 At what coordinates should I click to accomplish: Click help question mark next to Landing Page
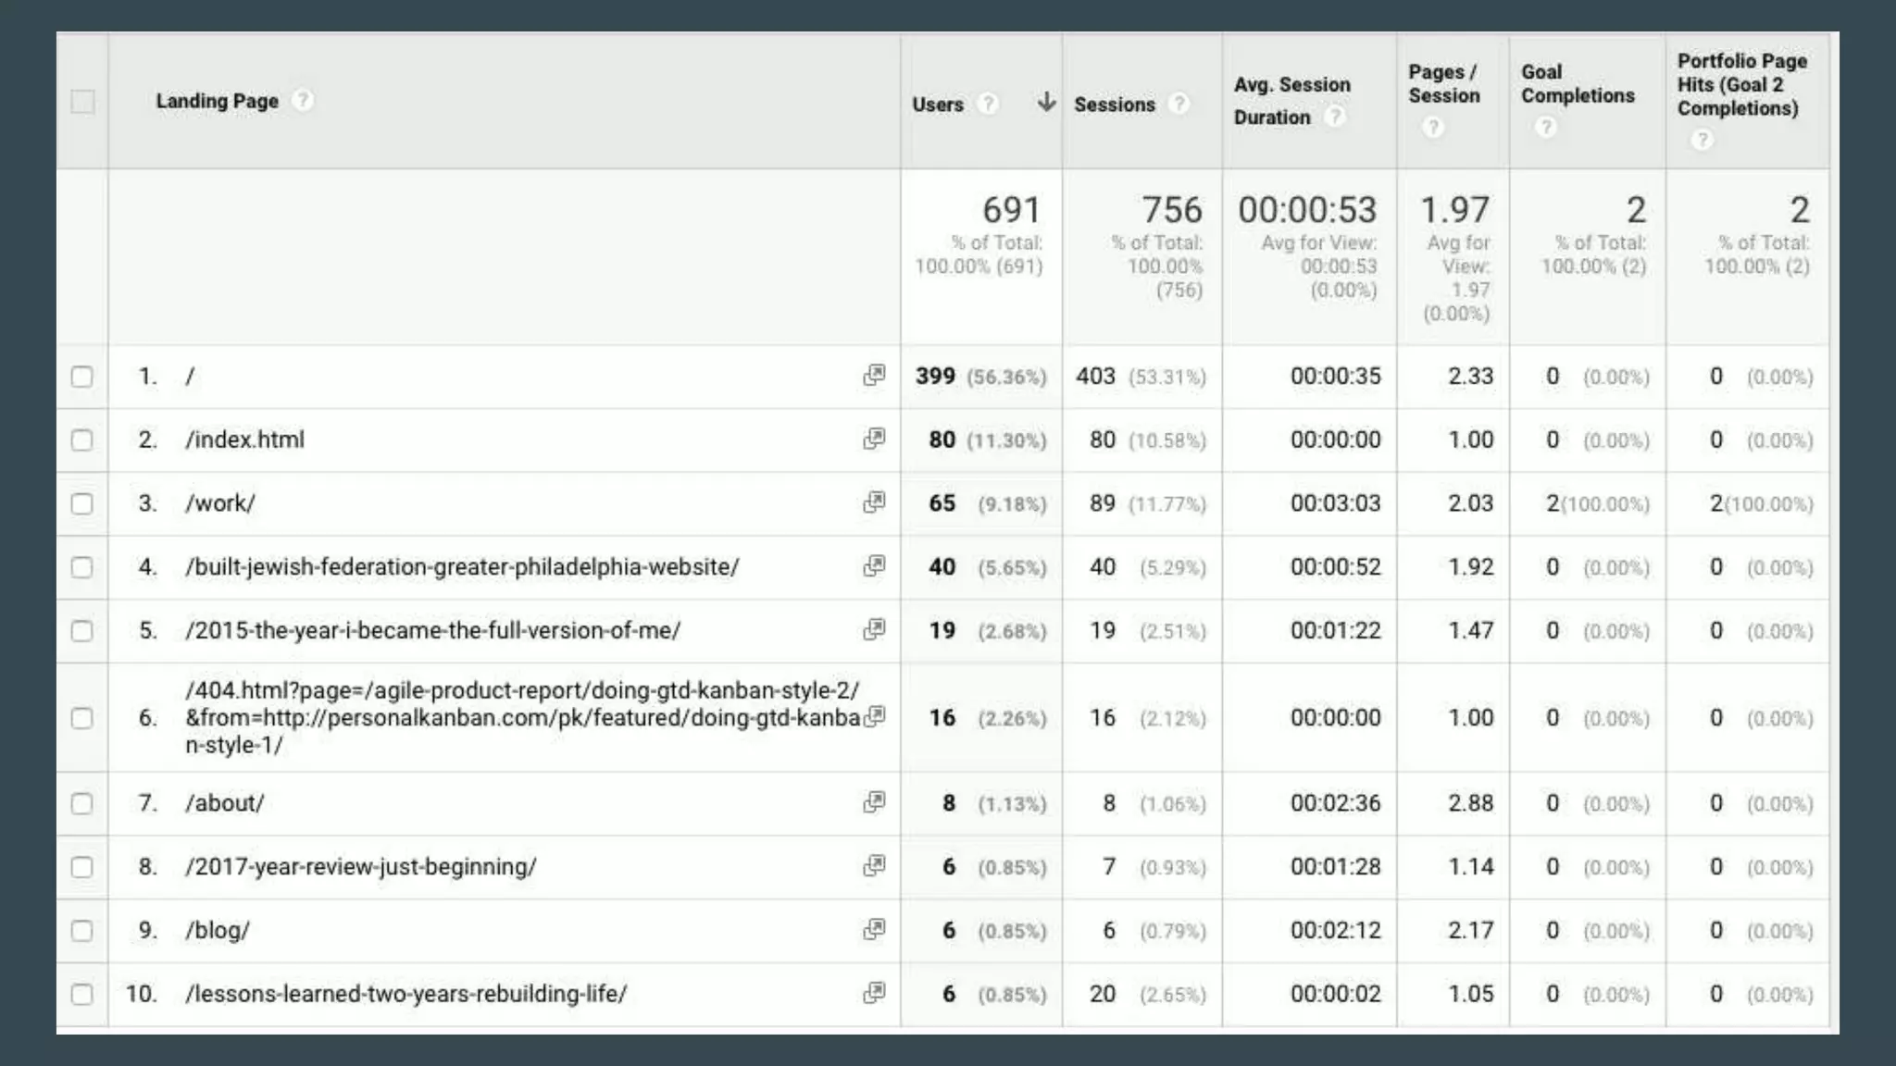pyautogui.click(x=303, y=100)
